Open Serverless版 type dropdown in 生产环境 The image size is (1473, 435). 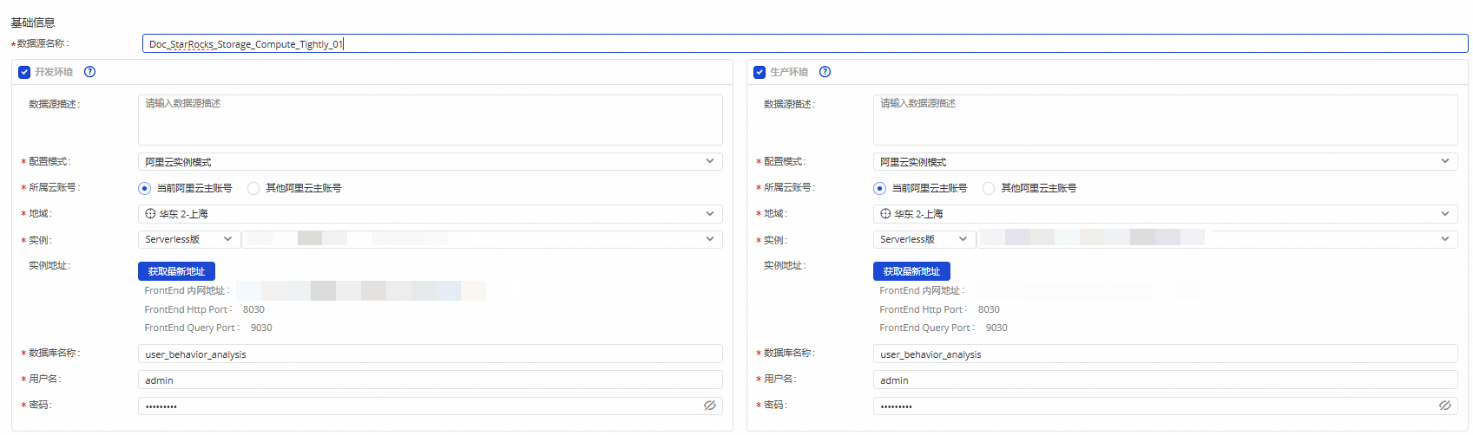(x=924, y=239)
